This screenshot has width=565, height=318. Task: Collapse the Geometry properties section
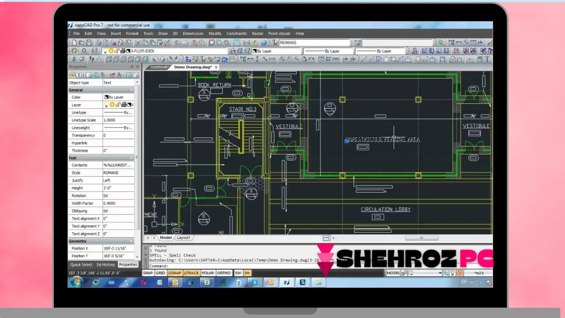tap(131, 241)
